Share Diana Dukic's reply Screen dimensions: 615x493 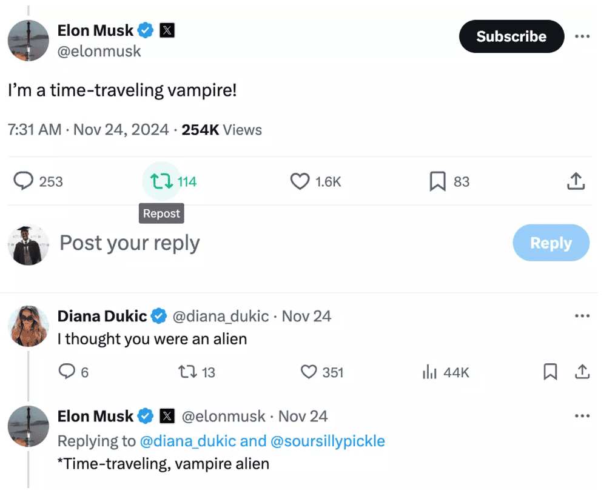pyautogui.click(x=582, y=372)
